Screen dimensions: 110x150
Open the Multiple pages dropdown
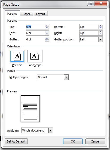click(x=66, y=77)
